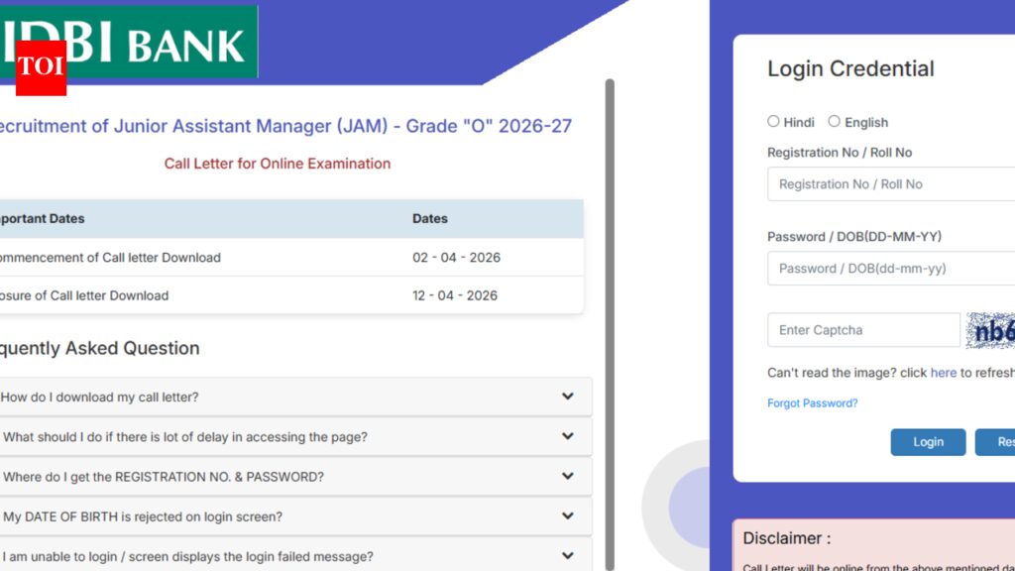Select the English language radio button
The image size is (1015, 571).
click(x=835, y=122)
